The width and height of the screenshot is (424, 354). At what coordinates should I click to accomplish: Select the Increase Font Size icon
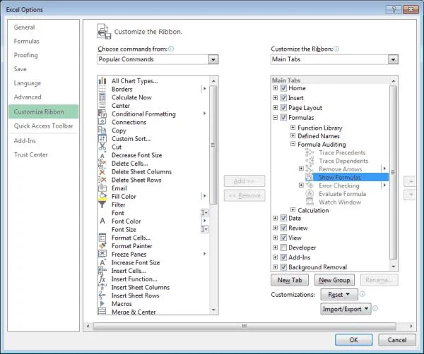click(102, 262)
